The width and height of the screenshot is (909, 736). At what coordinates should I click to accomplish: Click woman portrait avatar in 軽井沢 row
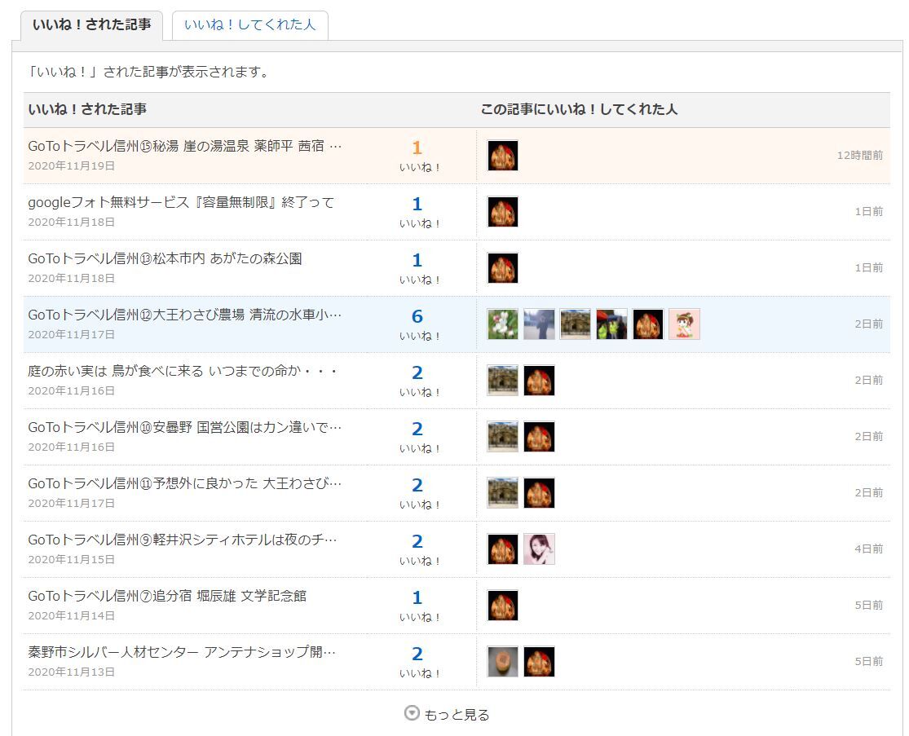click(x=539, y=549)
